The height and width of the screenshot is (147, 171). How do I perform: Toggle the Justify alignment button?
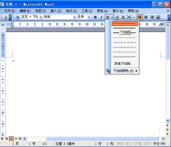[140, 17]
